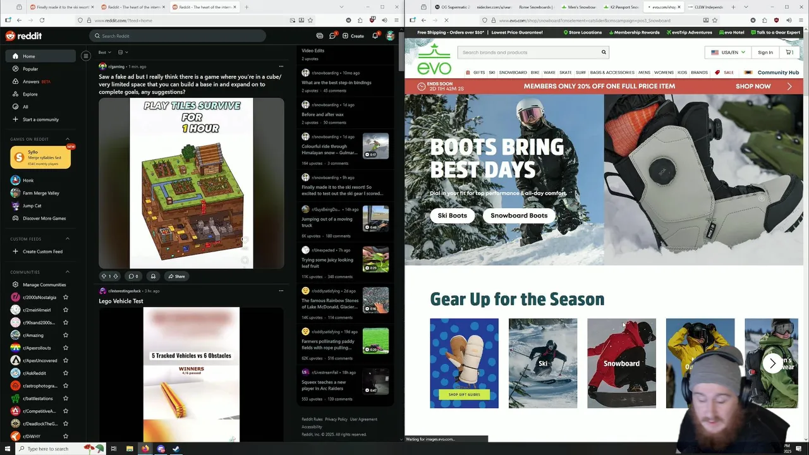
Task: Open Reddit chat icon in the header
Action: [332, 36]
